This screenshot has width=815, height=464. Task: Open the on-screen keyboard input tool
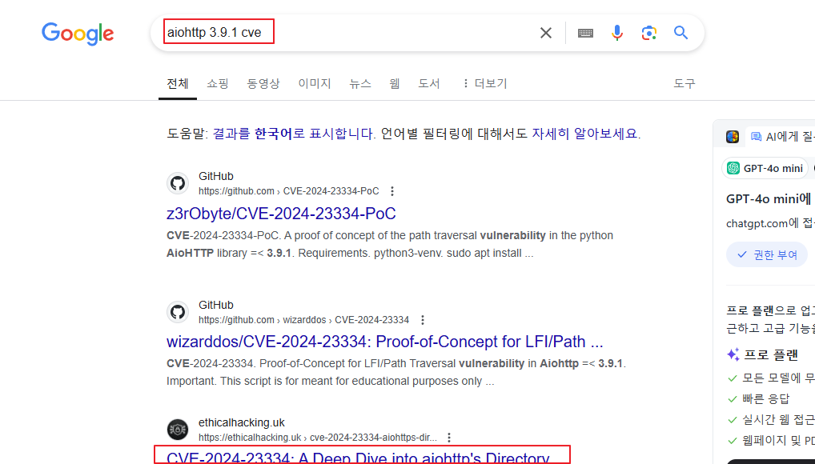pyautogui.click(x=585, y=33)
